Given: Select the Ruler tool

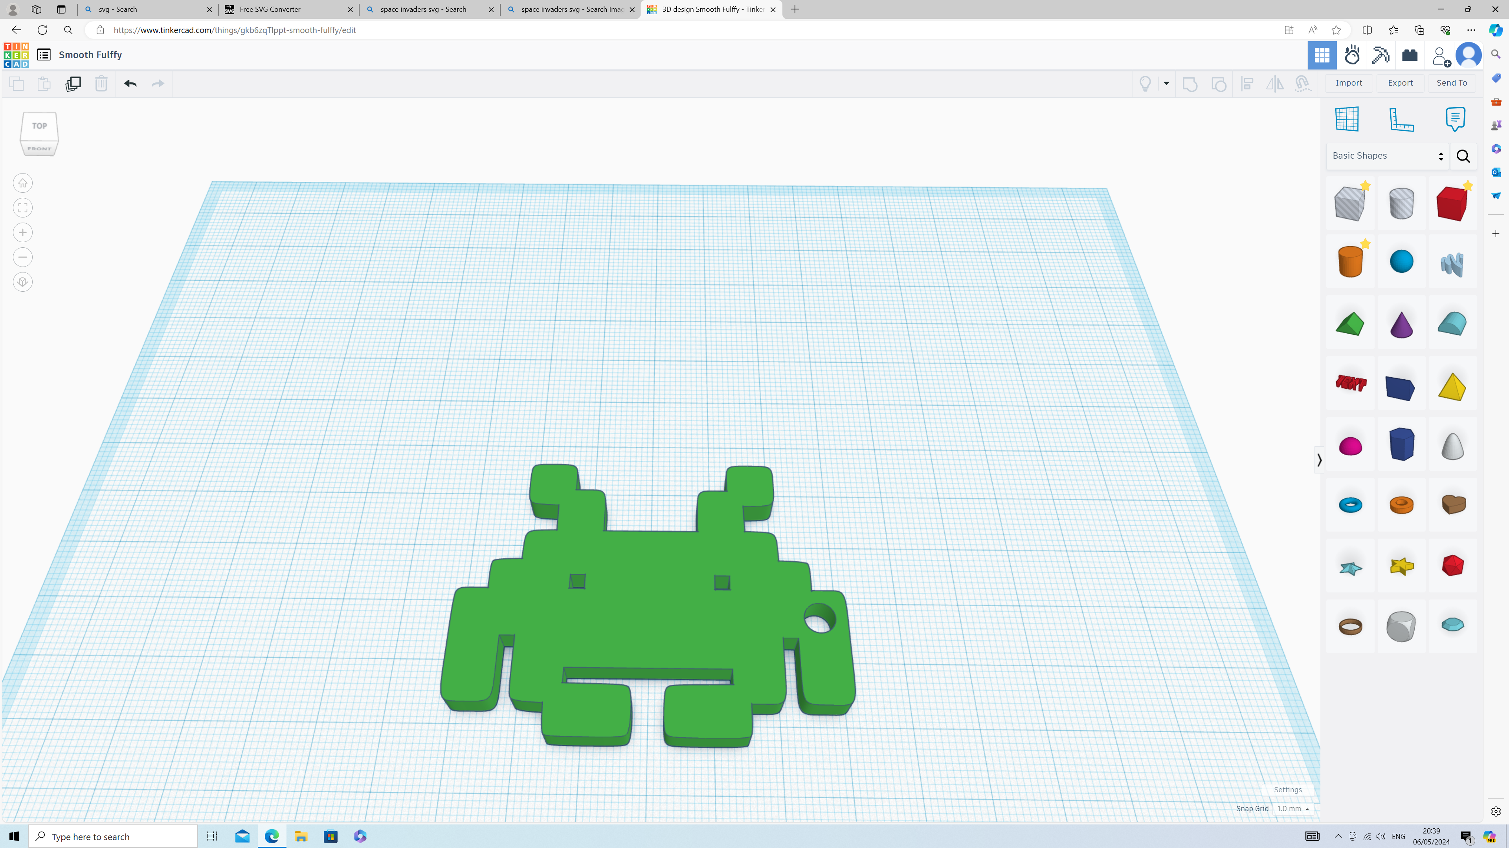Looking at the screenshot, I should point(1401,119).
